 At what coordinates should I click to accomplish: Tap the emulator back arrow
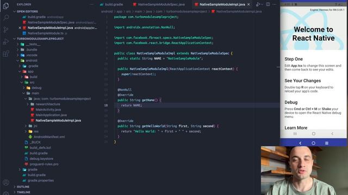332,134
